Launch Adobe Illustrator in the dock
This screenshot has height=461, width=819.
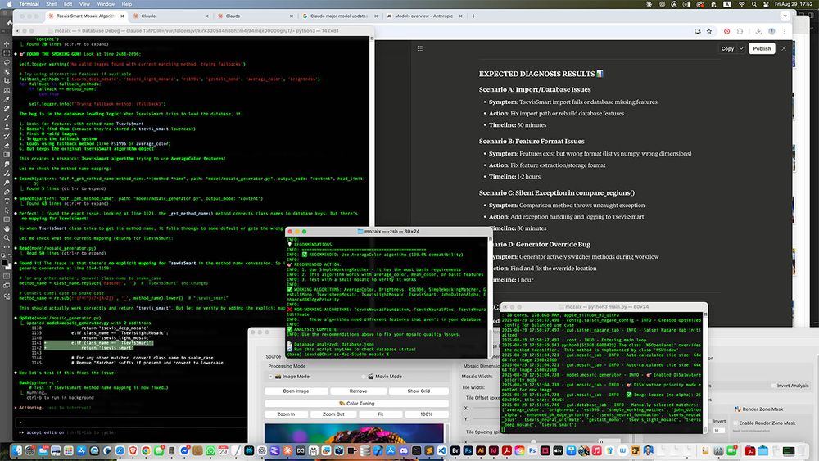(x=481, y=450)
